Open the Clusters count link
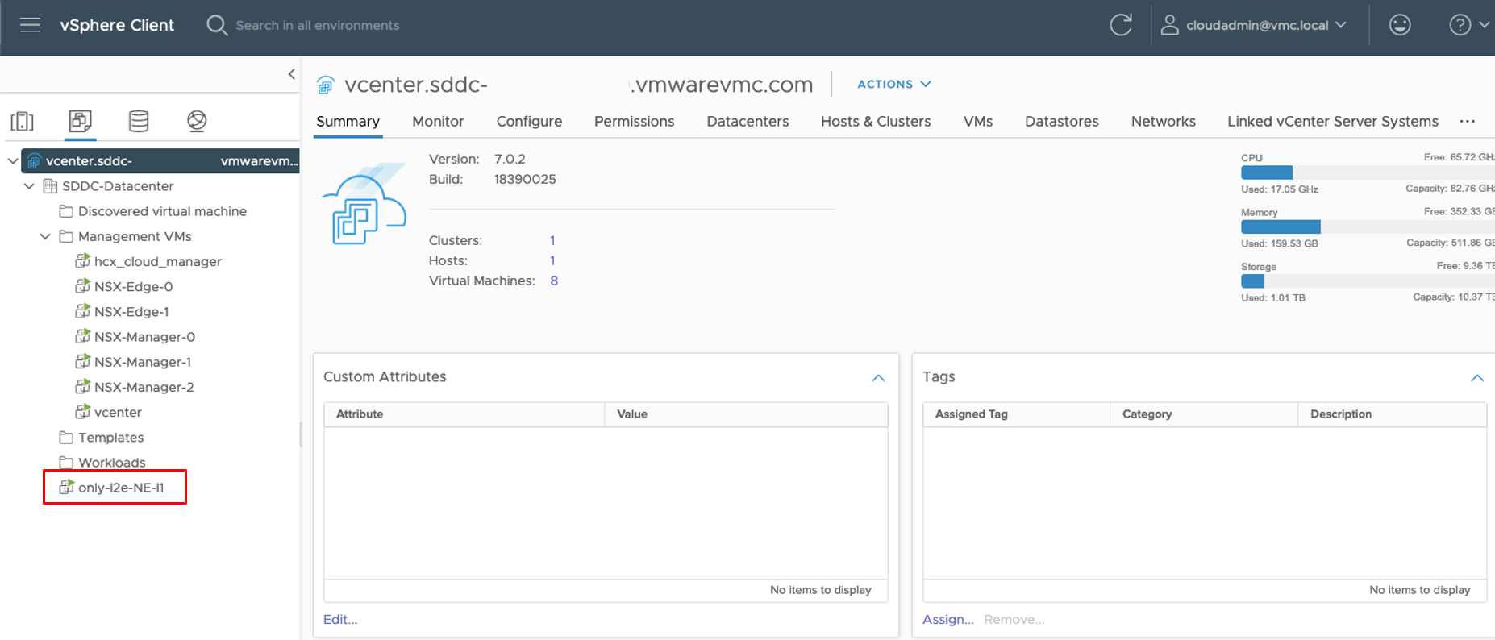 [552, 240]
